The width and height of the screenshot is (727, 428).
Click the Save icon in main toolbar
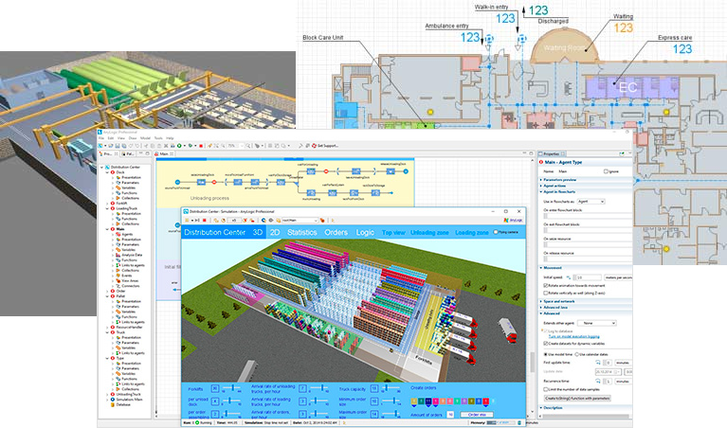tap(118, 146)
